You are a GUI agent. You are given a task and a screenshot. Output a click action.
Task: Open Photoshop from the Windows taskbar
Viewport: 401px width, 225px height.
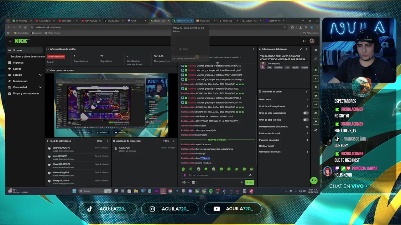point(177,191)
